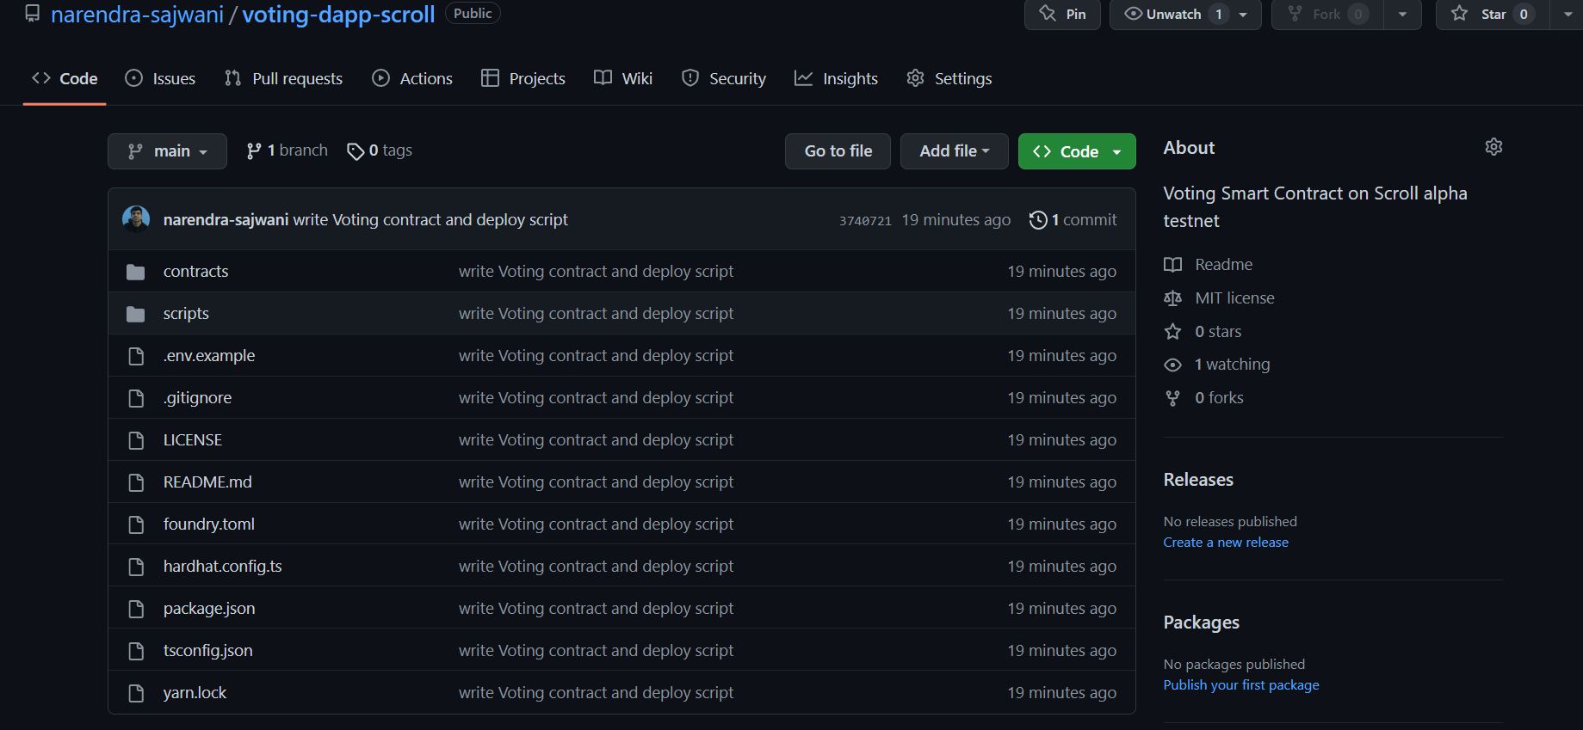Click the contracts folder icon
Viewport: 1583px width, 730px height.
[135, 272]
